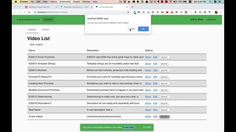Show the ES2015 Arrow Functions video

pyautogui.click(x=148, y=57)
